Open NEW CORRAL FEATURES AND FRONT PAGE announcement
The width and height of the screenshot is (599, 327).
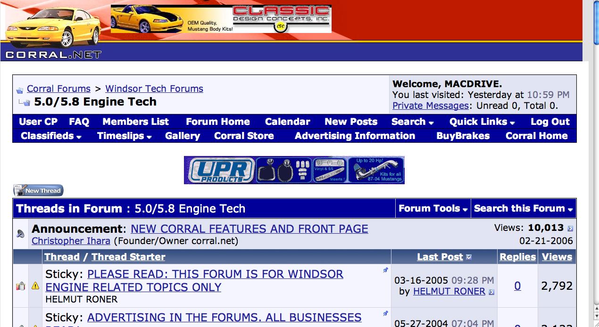(x=250, y=229)
